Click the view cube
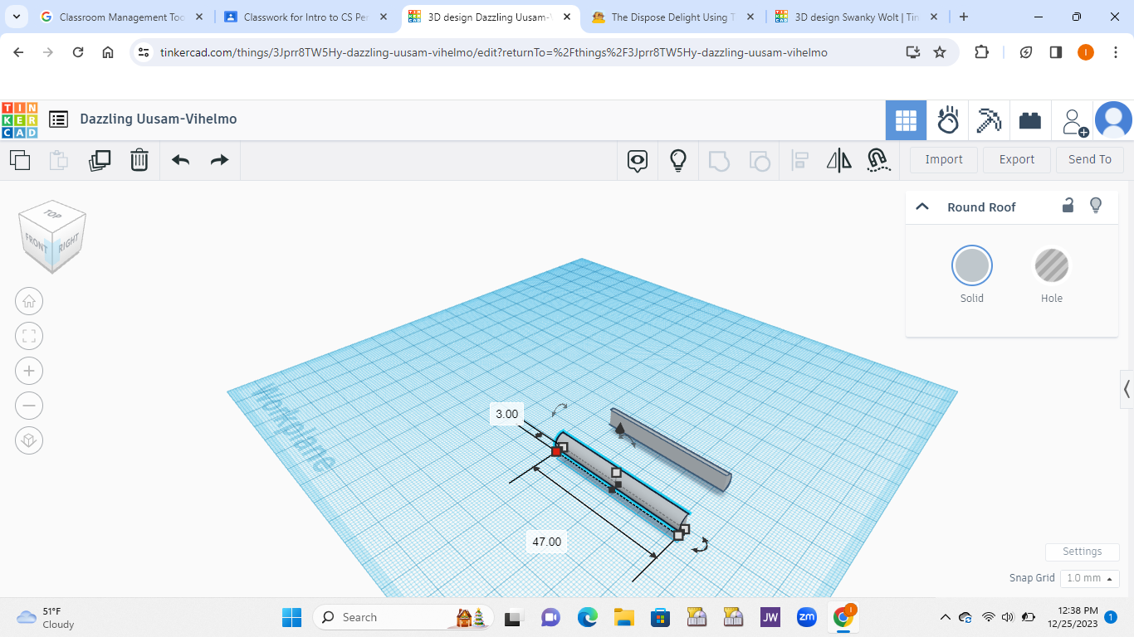Image resolution: width=1134 pixels, height=637 pixels. point(52,236)
